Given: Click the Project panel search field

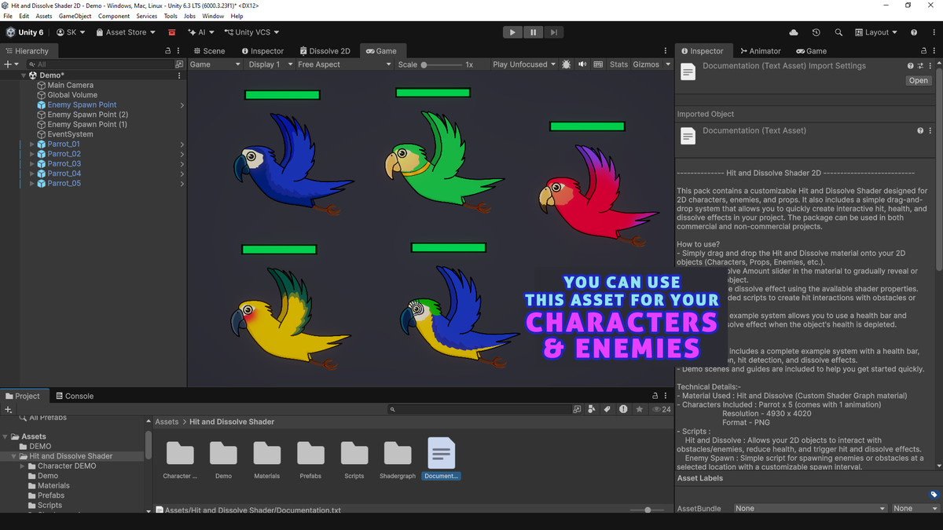Looking at the screenshot, I should tap(480, 409).
